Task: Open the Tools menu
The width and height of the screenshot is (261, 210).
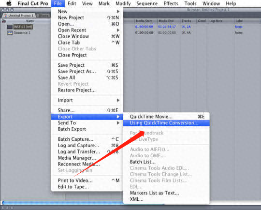Action: point(190,3)
